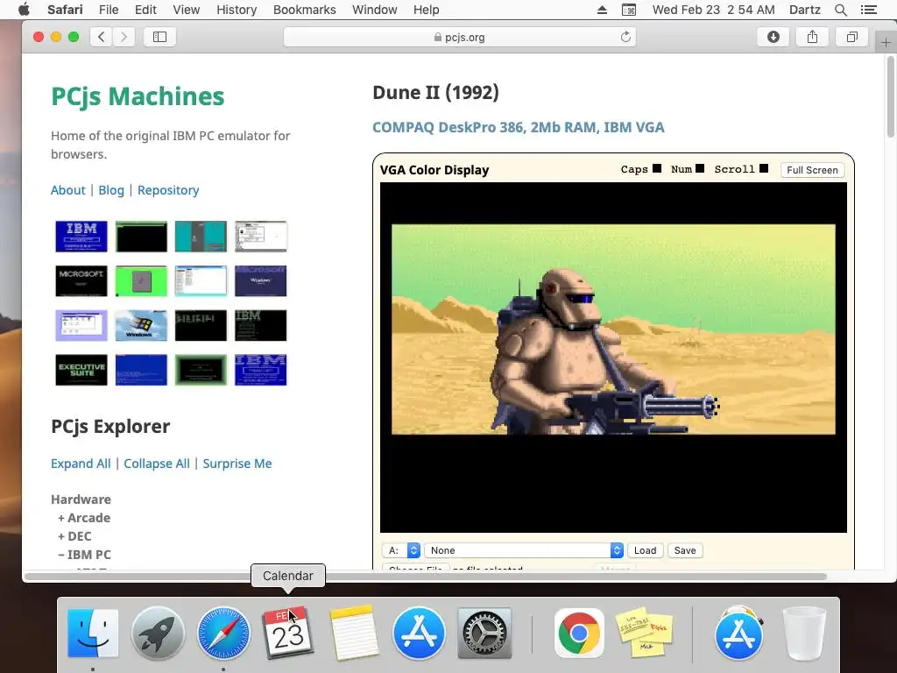Click Safari's forward arrow button
Viewport: 897px width, 673px height.
pyautogui.click(x=124, y=37)
